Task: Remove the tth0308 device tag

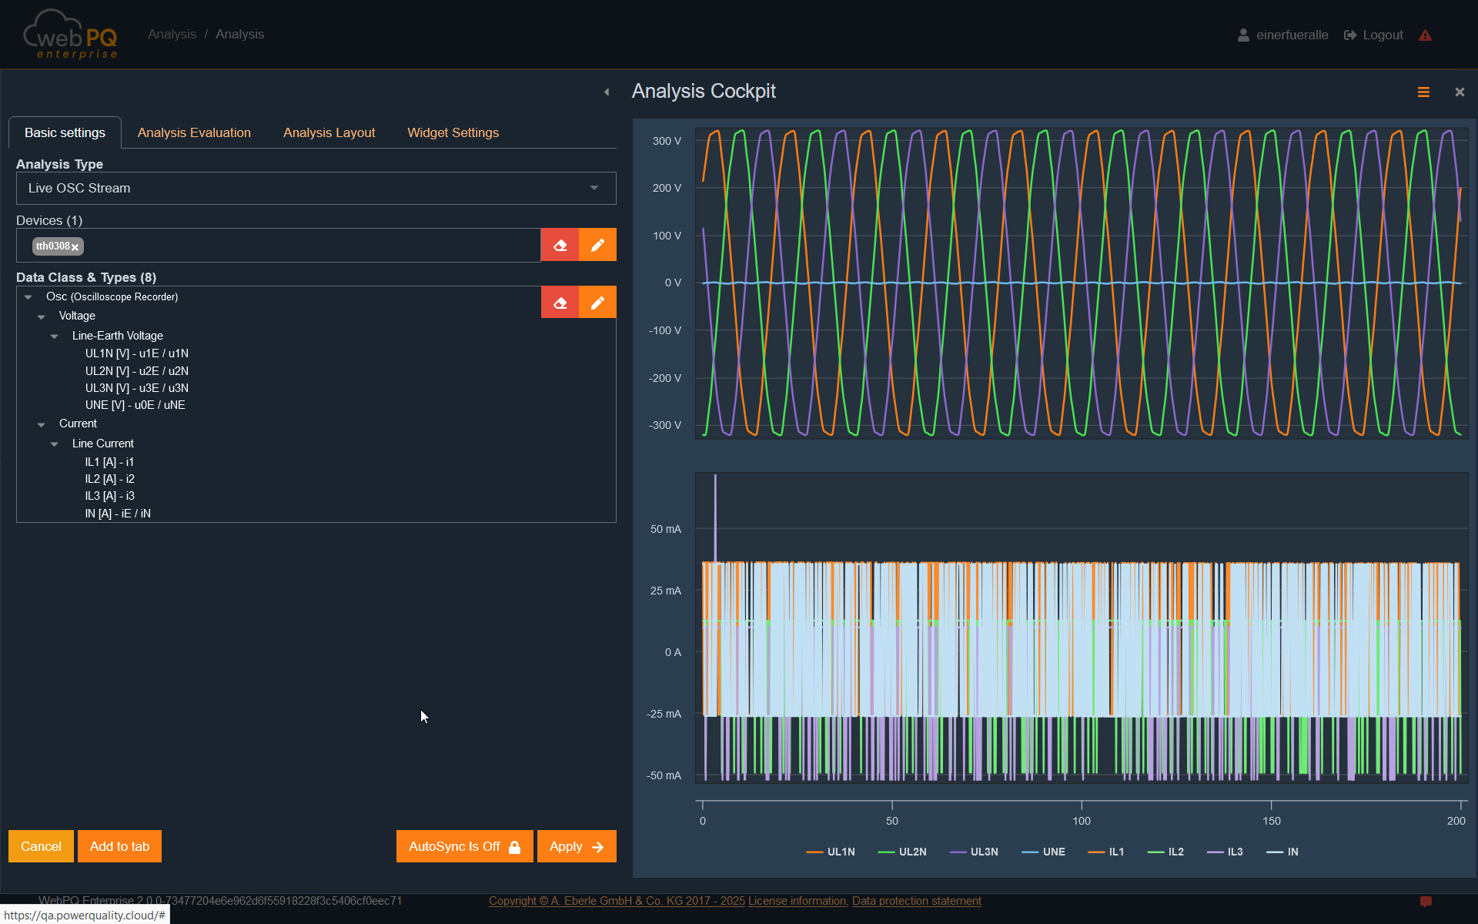Action: 75,247
